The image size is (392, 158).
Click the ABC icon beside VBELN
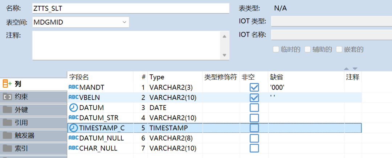tap(73, 97)
